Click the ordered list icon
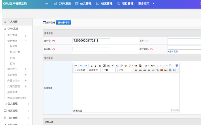201x125 pixels. coord(158,66)
